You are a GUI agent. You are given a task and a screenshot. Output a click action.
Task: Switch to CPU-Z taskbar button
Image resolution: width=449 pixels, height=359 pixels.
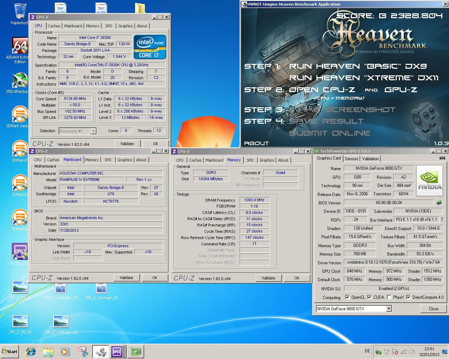pyautogui.click(x=117, y=352)
